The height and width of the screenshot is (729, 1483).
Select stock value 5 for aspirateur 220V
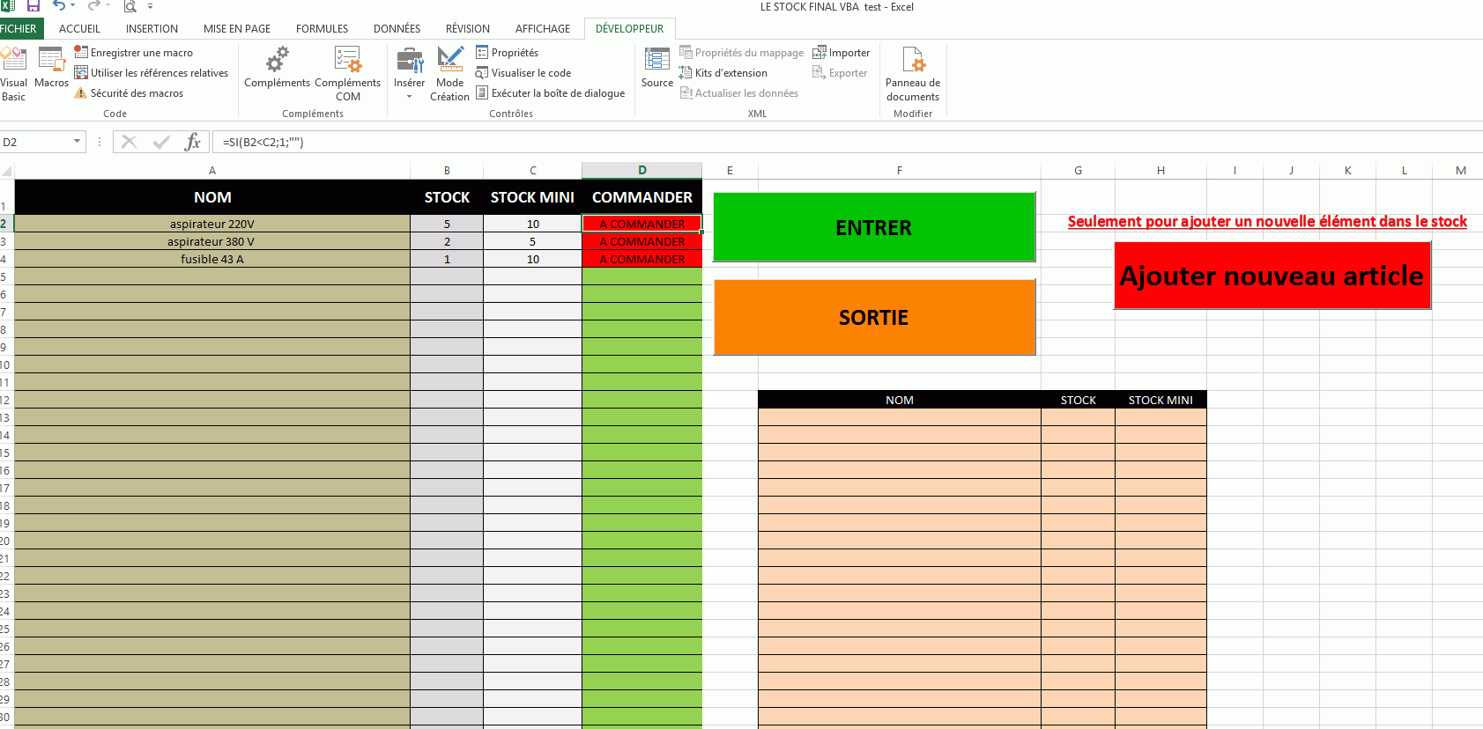coord(447,224)
